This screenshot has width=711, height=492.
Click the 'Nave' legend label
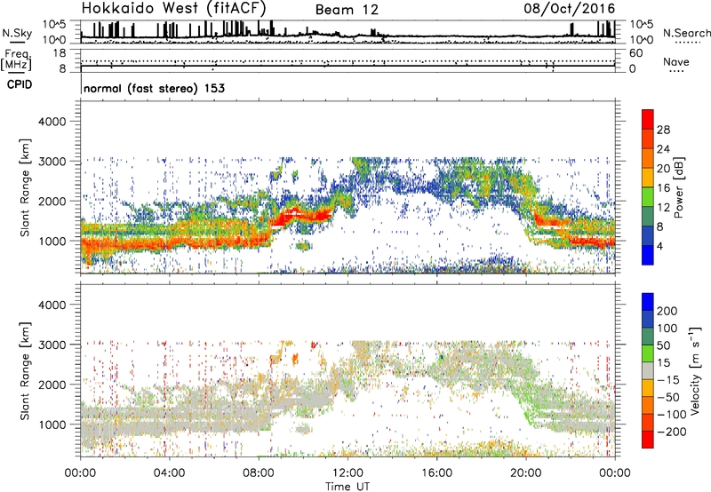click(x=676, y=61)
